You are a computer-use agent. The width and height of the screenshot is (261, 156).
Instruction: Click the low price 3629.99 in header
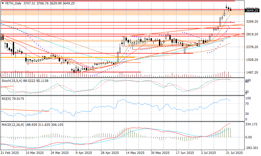tap(56, 3)
